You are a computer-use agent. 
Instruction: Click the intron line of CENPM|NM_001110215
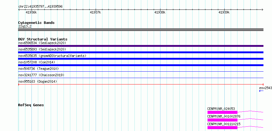click(250, 126)
